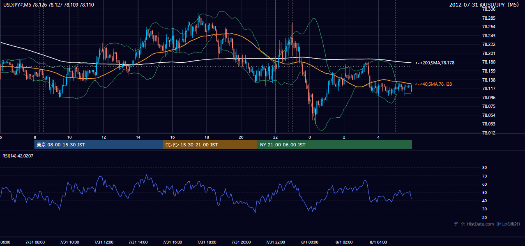Click price axis label 78.222

[489, 44]
